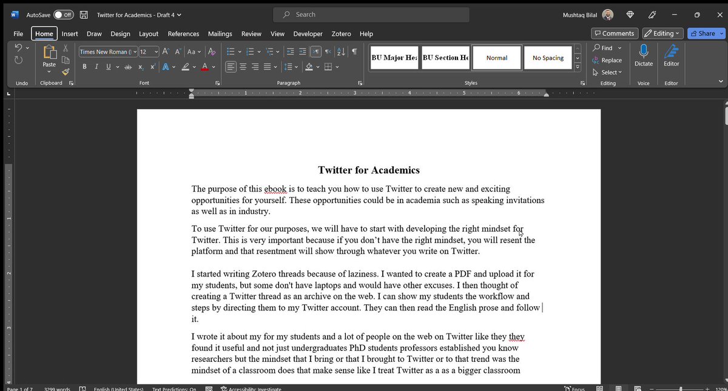Open Change Case dropdown (Aa)
The width and height of the screenshot is (728, 391).
[194, 52]
